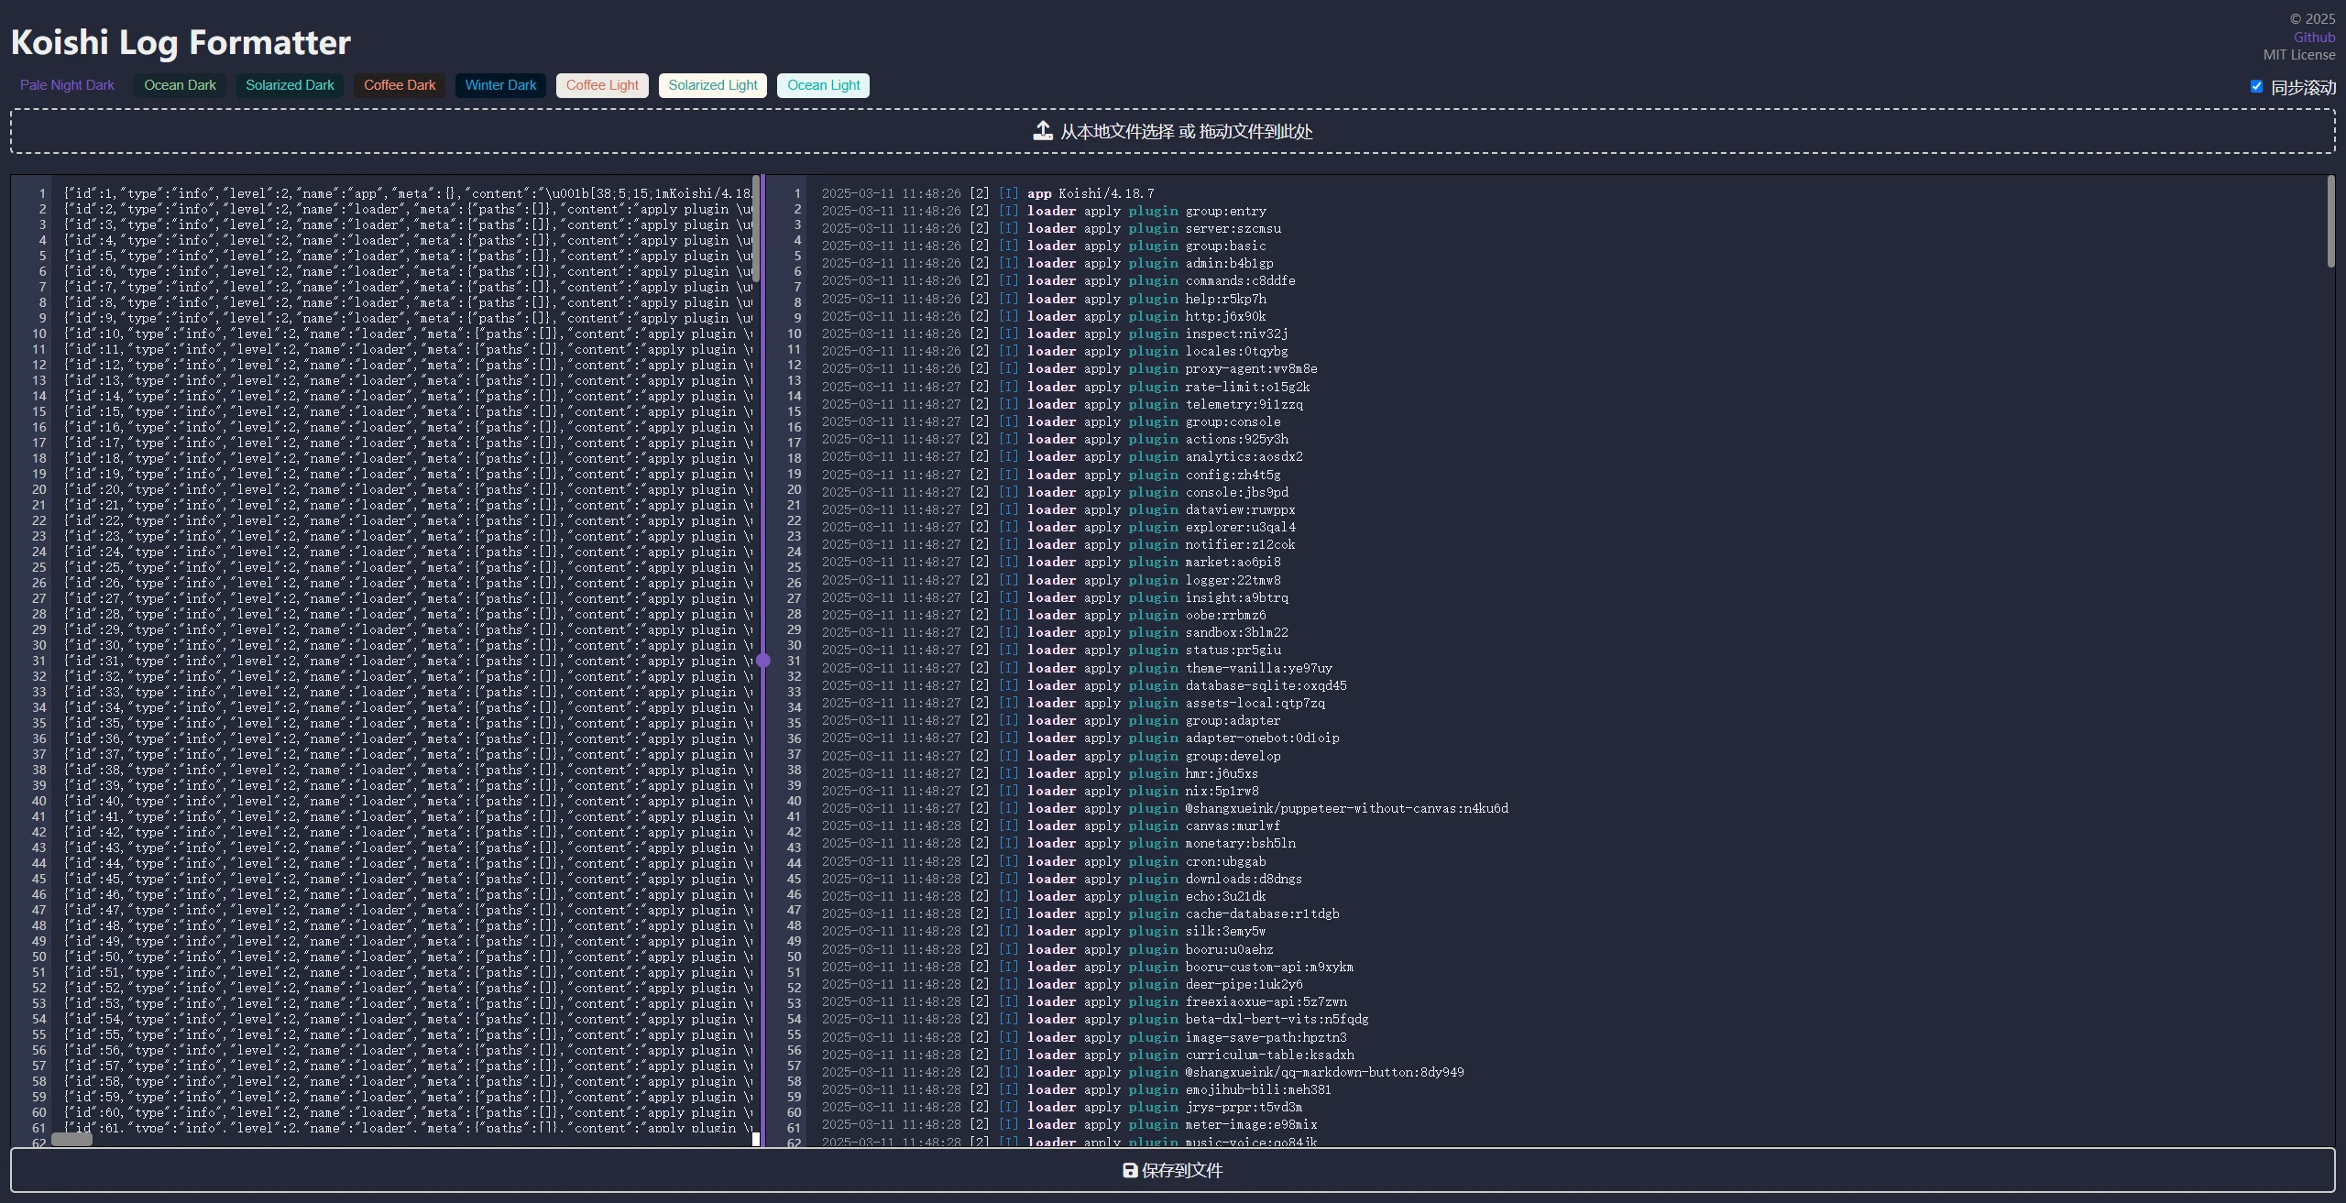
Task: Click the left pane horizontal scrollbar thumb
Action: coord(71,1139)
